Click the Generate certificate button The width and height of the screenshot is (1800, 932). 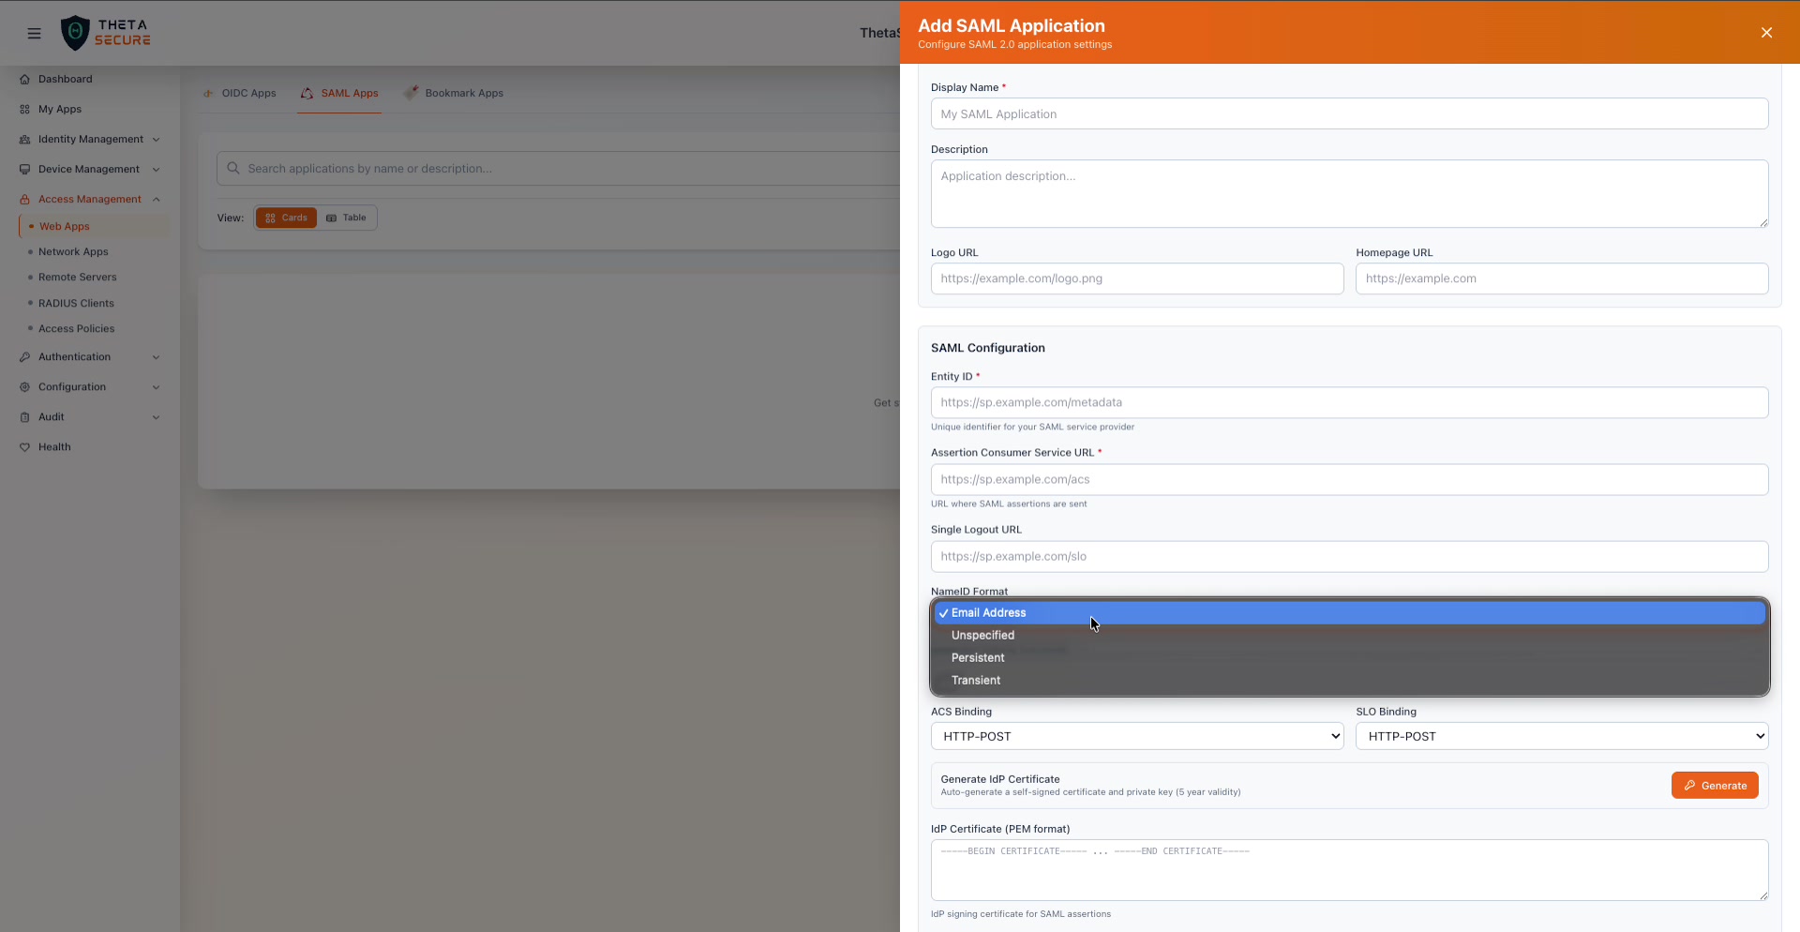coord(1714,786)
